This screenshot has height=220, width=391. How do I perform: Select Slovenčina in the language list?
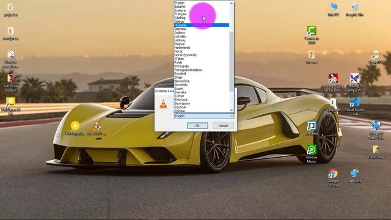click(202, 81)
